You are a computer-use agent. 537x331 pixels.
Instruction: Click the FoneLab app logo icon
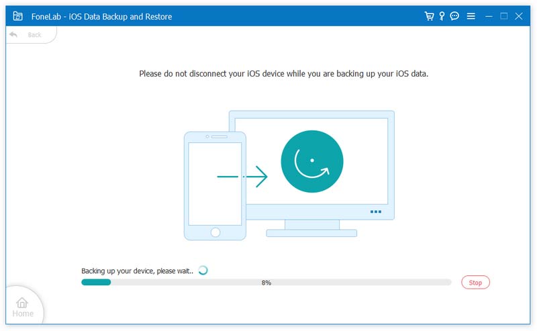tap(18, 16)
